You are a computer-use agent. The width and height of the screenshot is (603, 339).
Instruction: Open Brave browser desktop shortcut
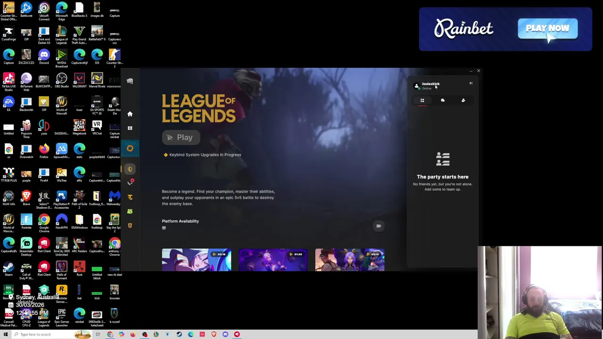pyautogui.click(x=26, y=198)
